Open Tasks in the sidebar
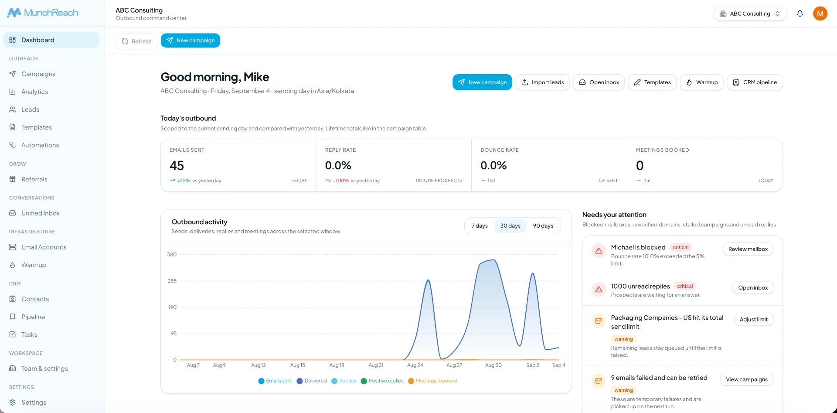 pyautogui.click(x=51, y=335)
